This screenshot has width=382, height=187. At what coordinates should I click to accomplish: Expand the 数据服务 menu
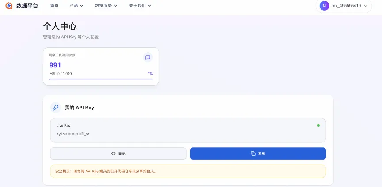(x=106, y=6)
